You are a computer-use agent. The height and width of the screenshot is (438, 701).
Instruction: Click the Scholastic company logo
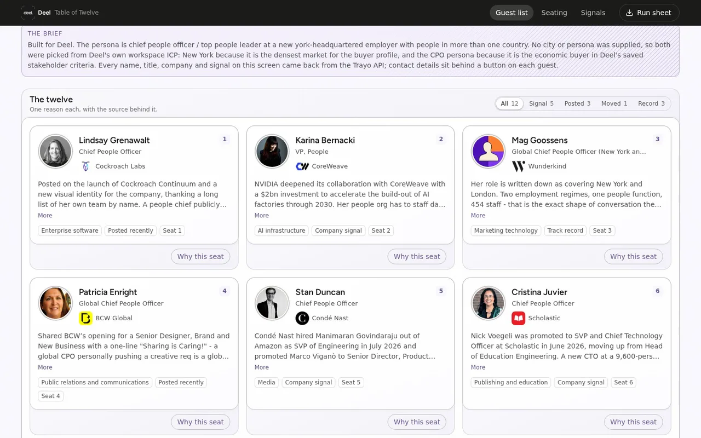coord(519,318)
